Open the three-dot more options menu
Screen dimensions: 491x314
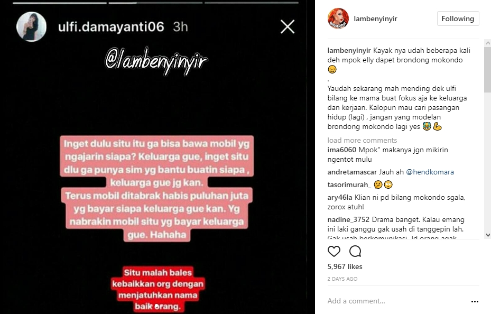coord(475,301)
